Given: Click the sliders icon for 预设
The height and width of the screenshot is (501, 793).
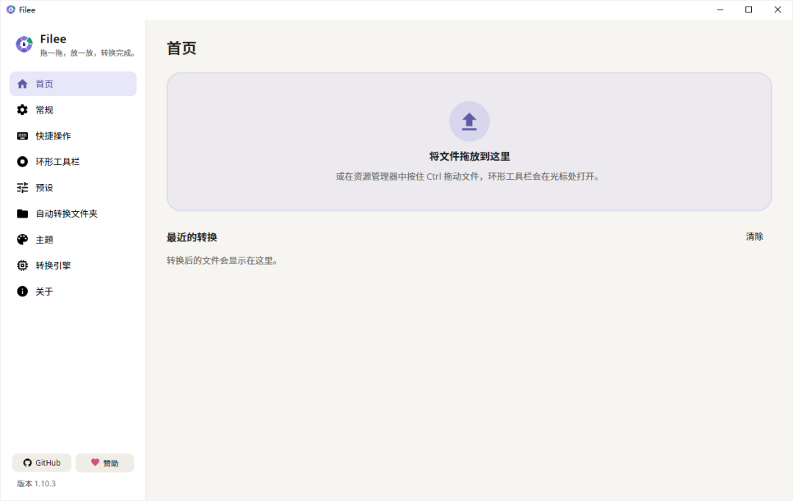Looking at the screenshot, I should pos(22,187).
